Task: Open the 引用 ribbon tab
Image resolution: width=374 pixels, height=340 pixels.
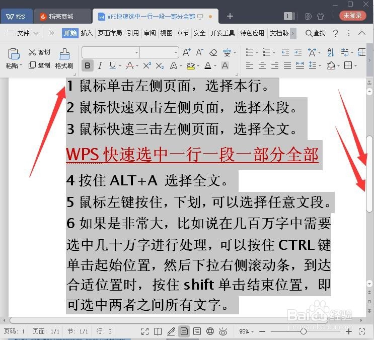Action: pyautogui.click(x=133, y=33)
